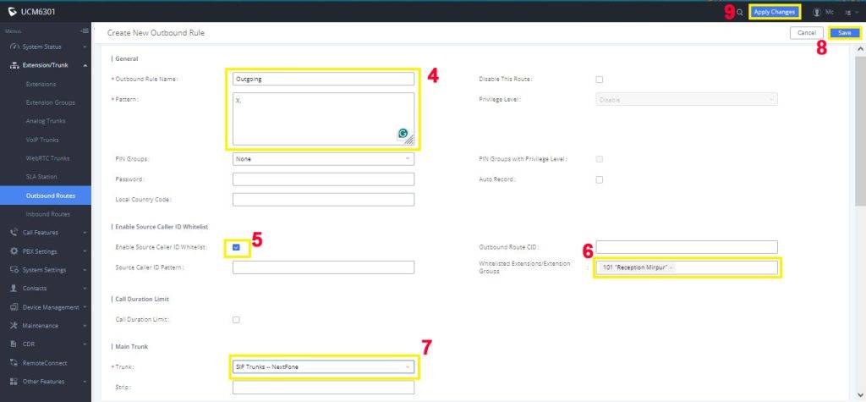
Task: Collapse the sidebar using the menu toggle icon
Action: [x=84, y=31]
